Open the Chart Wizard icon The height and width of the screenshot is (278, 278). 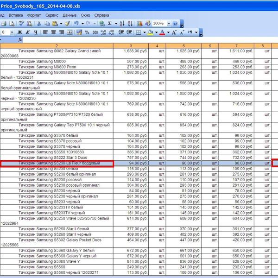coord(140,24)
